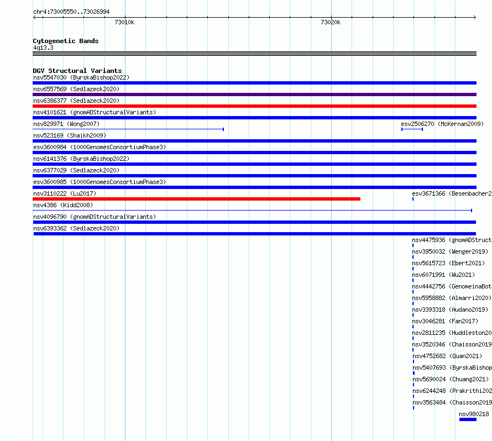This screenshot has height=441, width=492.
Task: Click the Cytogenetic Bands track title
Action: [x=66, y=41]
